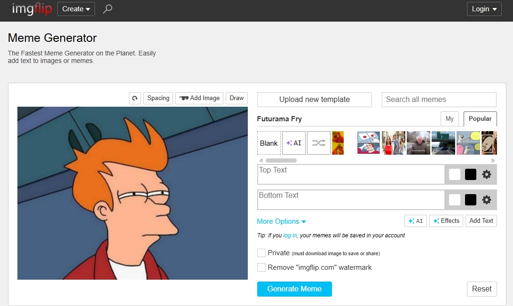Select the AI template button with sparkle
This screenshot has height=306, width=513.
click(x=294, y=143)
